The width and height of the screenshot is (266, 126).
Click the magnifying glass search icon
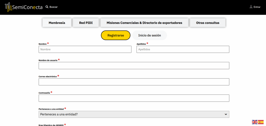tap(47, 7)
